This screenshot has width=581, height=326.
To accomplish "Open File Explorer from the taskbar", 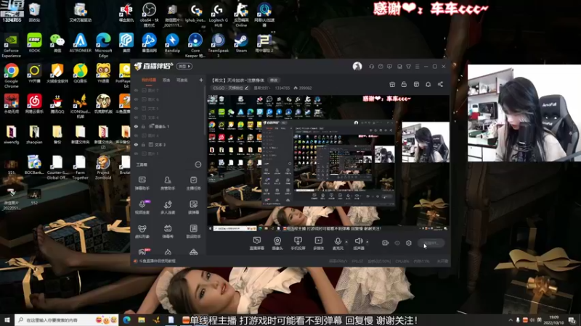I will [x=142, y=320].
